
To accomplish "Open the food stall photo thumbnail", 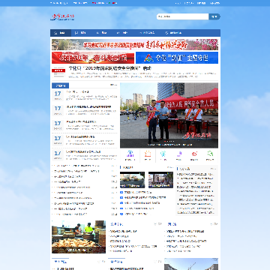I will pyautogui.click(x=79, y=237).
